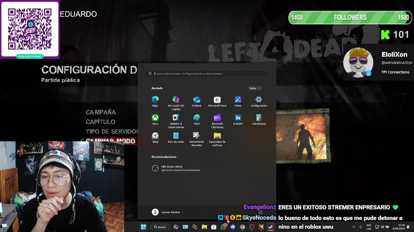The image size is (414, 232).
Task: Select CAPÍTULO in Left 4 Dead menu
Action: click(100, 122)
